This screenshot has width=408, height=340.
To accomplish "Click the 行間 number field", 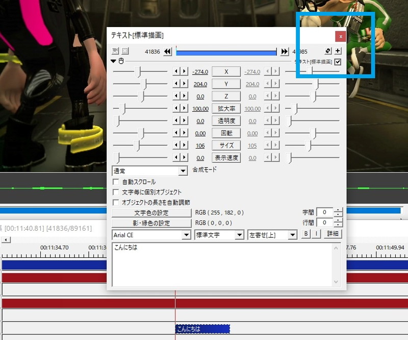I will (x=325, y=223).
